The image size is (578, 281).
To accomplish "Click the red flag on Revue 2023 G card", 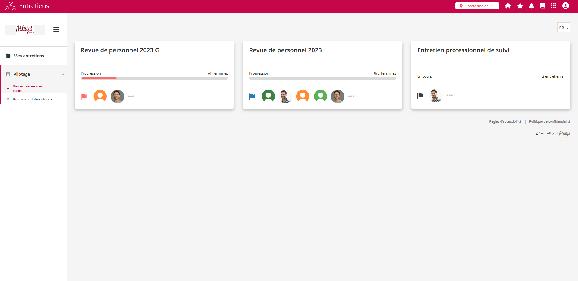I will point(84,96).
